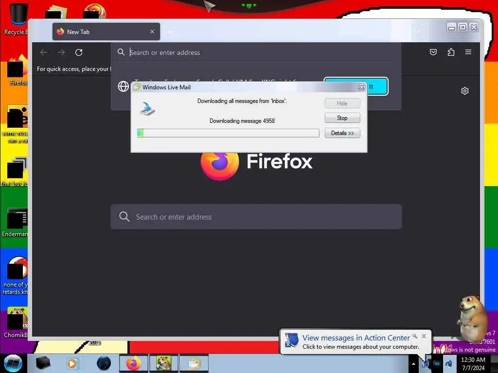
Task: Select the Enderman desktop icon
Action: point(15,222)
